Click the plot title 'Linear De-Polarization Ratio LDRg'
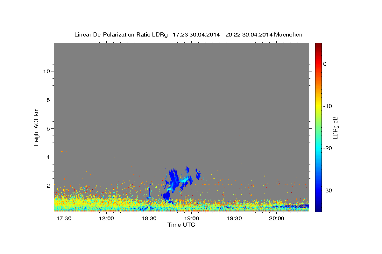The height and width of the screenshot is (254, 382). [121, 35]
